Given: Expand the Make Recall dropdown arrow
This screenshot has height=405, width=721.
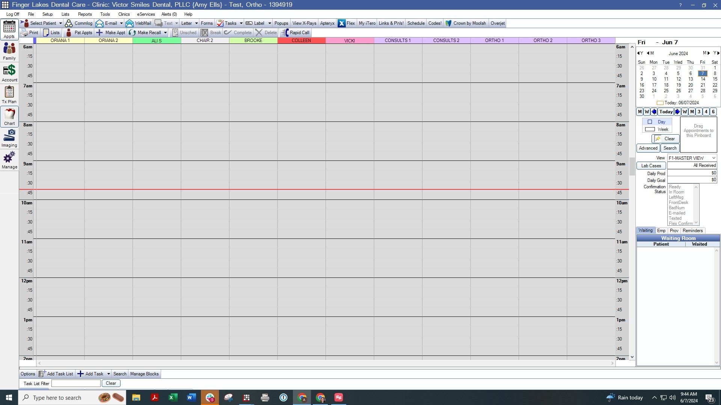Looking at the screenshot, I should [x=165, y=33].
